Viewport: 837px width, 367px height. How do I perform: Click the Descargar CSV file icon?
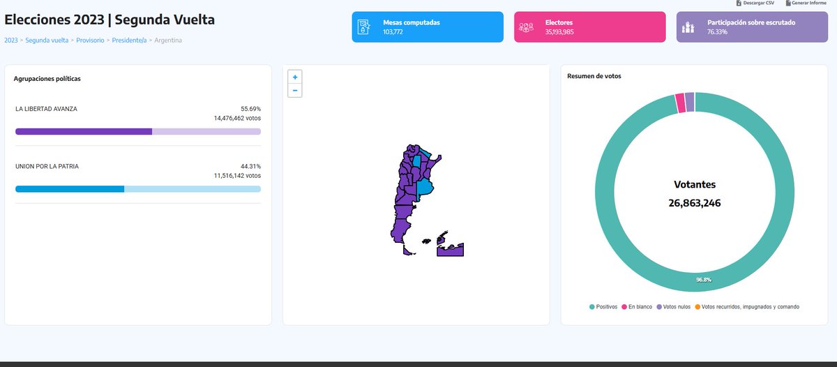[x=739, y=3]
